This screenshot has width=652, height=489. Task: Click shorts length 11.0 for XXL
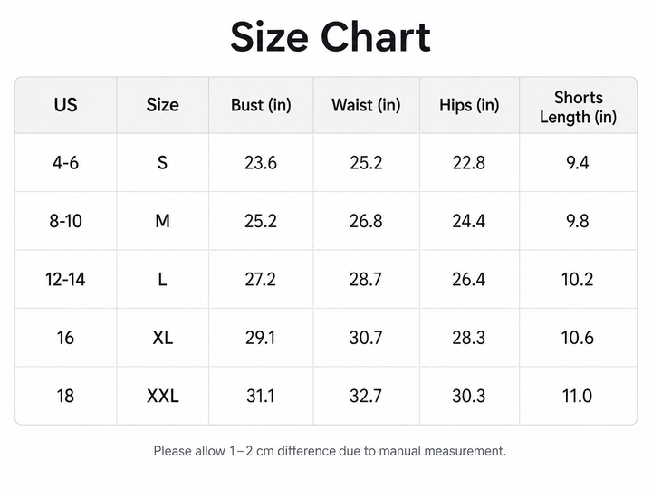pos(578,396)
